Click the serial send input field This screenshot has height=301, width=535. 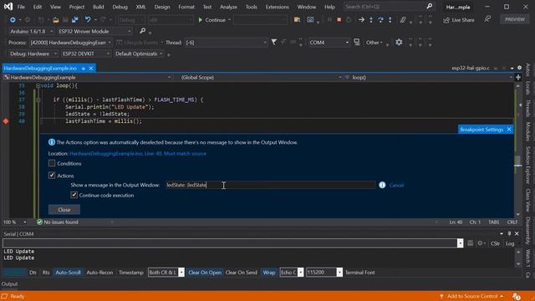coord(230,243)
